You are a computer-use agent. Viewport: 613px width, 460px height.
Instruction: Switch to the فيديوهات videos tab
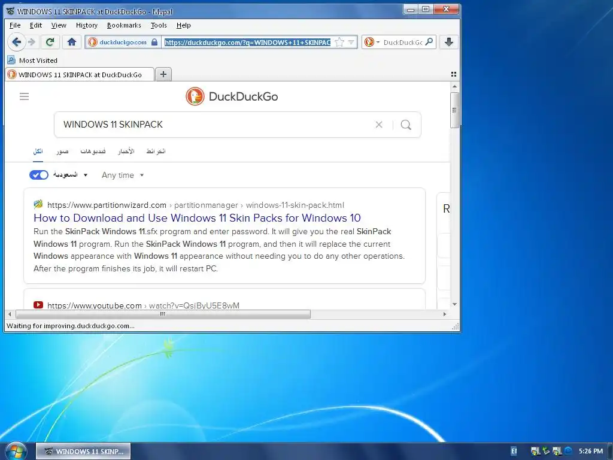pyautogui.click(x=93, y=152)
